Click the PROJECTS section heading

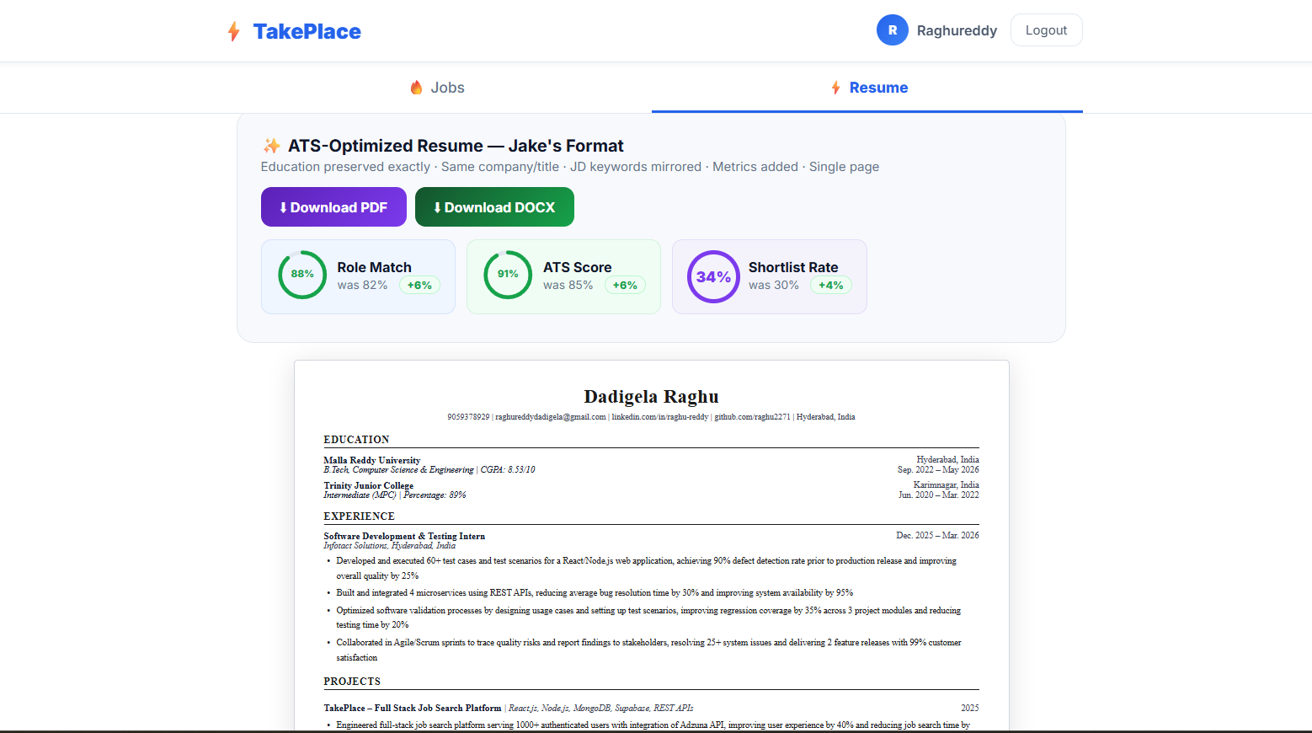352,682
